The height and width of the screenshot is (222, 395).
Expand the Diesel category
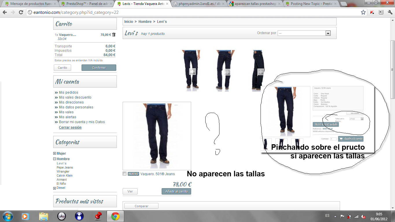55,188
